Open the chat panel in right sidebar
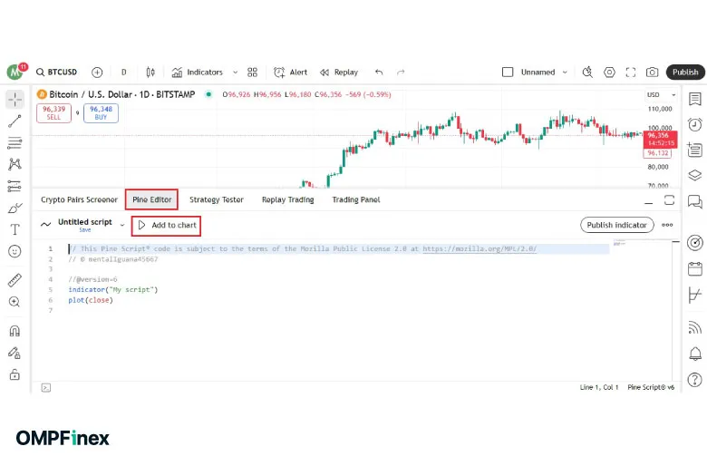 [694, 201]
